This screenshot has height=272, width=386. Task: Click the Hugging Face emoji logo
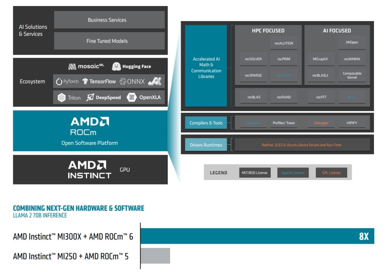pyautogui.click(x=116, y=66)
